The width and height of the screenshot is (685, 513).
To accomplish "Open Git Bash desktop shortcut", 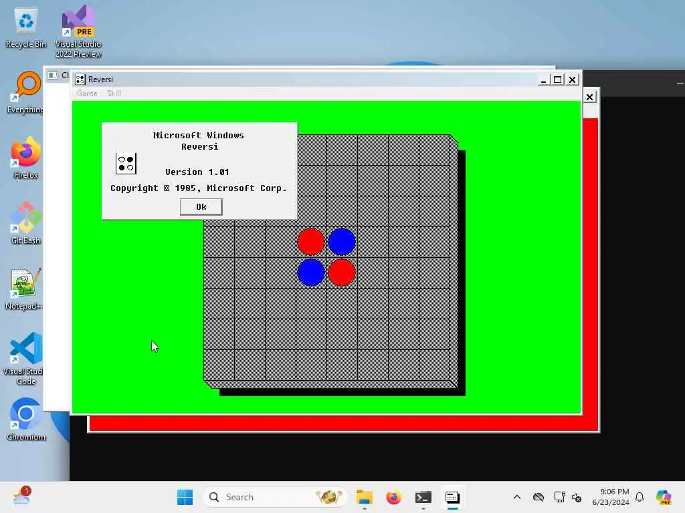I will tap(26, 223).
